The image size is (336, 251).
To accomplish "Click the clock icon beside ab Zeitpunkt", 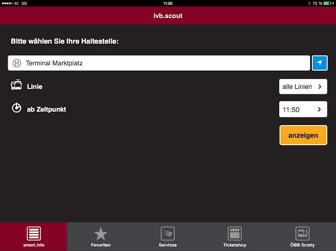I will [x=17, y=107].
